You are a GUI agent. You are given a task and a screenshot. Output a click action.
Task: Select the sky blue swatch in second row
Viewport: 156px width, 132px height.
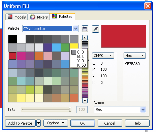point(56,47)
